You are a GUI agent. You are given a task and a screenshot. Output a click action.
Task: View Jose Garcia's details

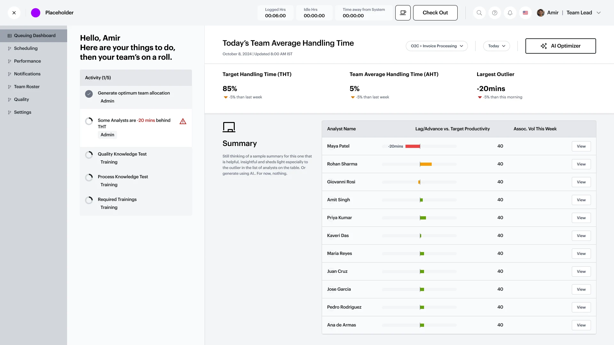coord(581,289)
